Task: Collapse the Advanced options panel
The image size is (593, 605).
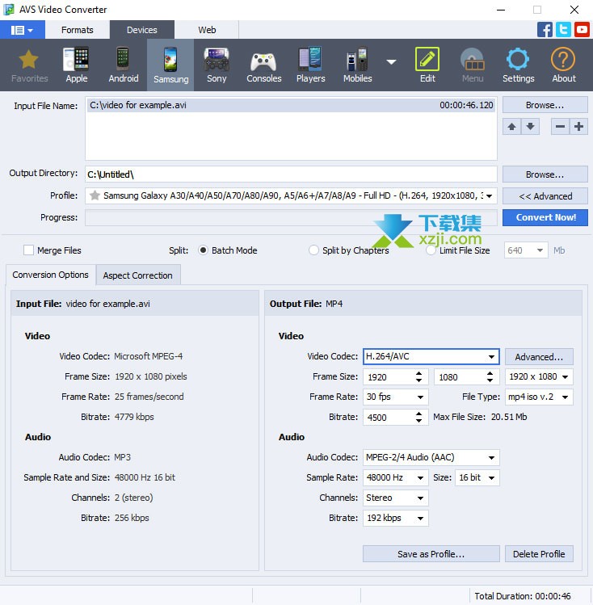Action: click(x=545, y=196)
